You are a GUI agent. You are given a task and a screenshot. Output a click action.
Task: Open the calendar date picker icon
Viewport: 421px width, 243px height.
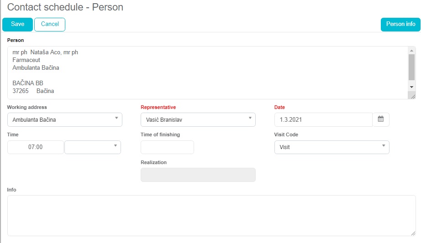(381, 119)
